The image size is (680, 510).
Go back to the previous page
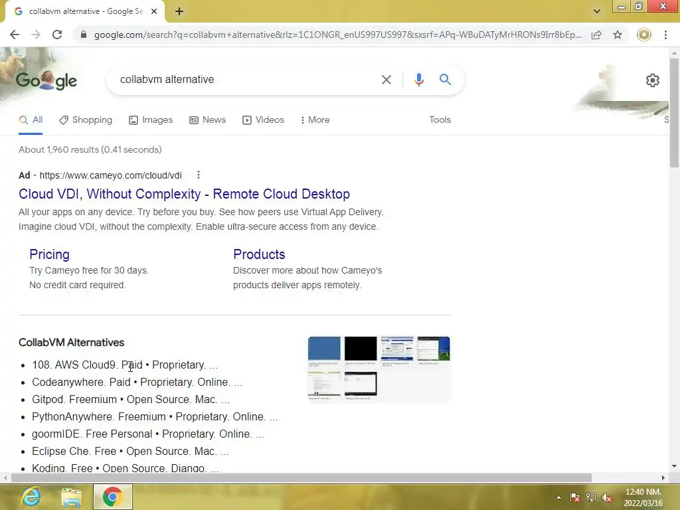point(15,35)
